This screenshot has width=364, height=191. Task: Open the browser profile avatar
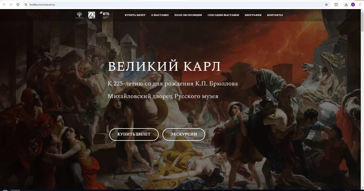coord(353,5)
